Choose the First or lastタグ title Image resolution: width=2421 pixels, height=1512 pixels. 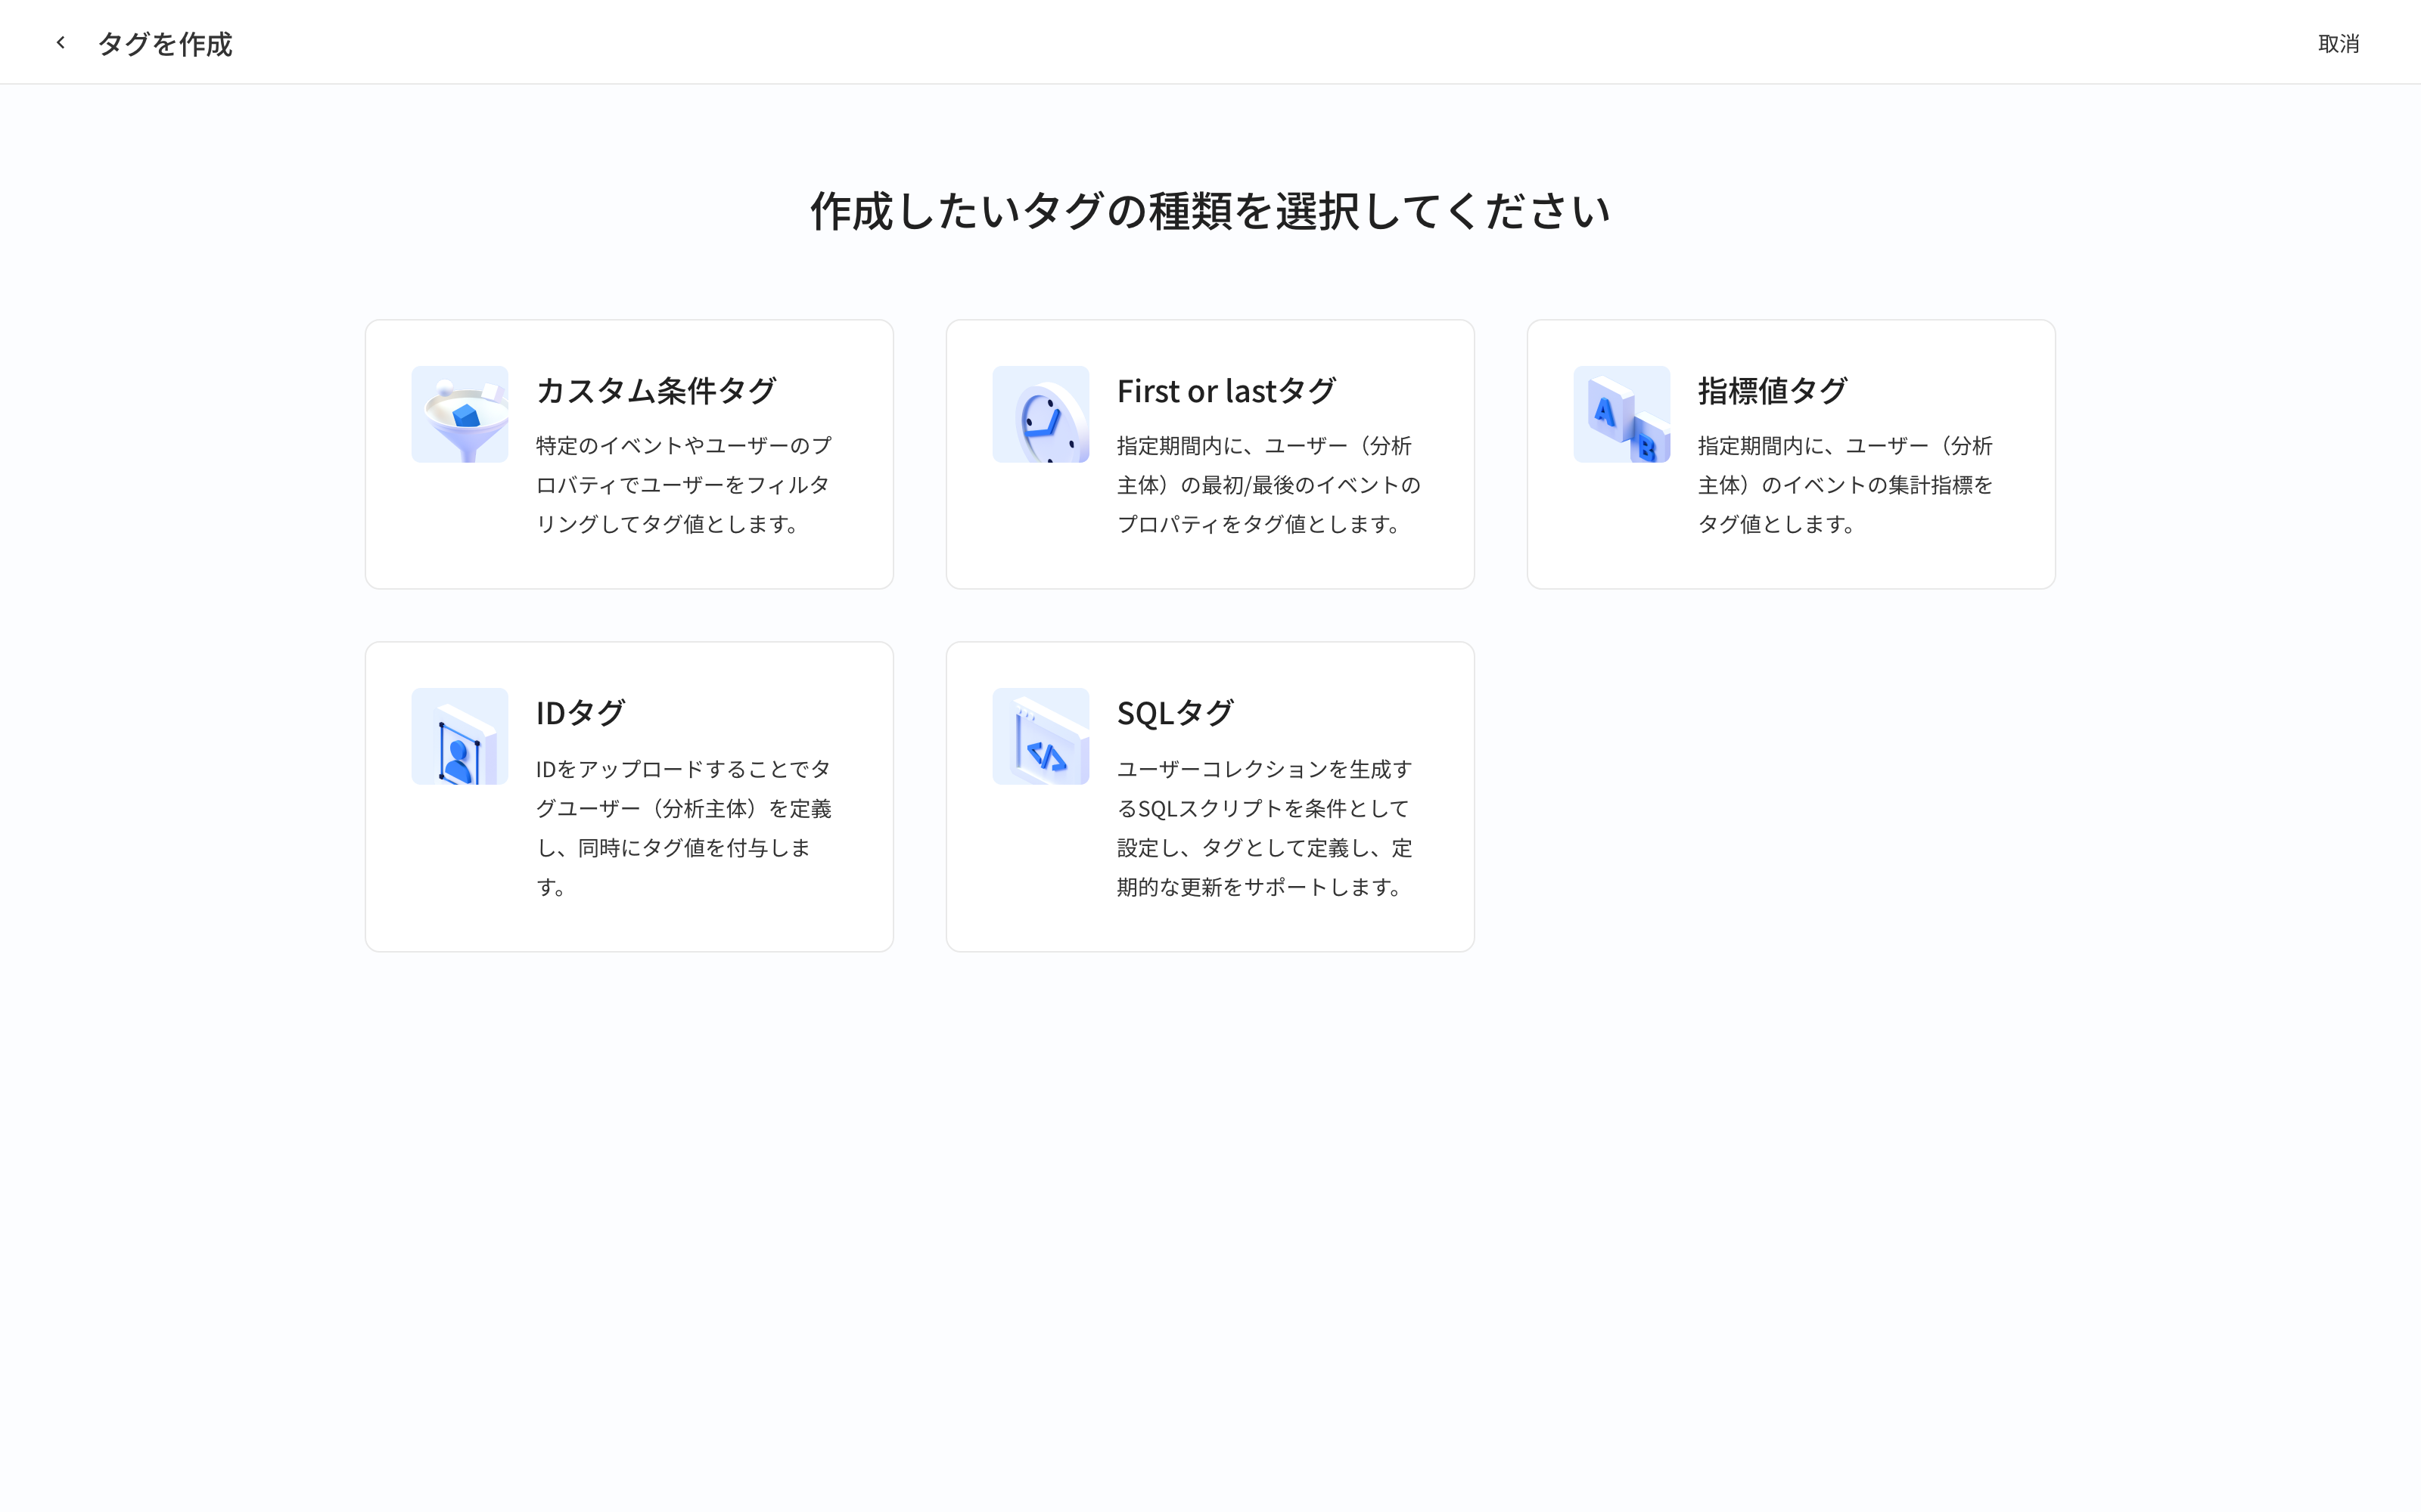coord(1226,391)
